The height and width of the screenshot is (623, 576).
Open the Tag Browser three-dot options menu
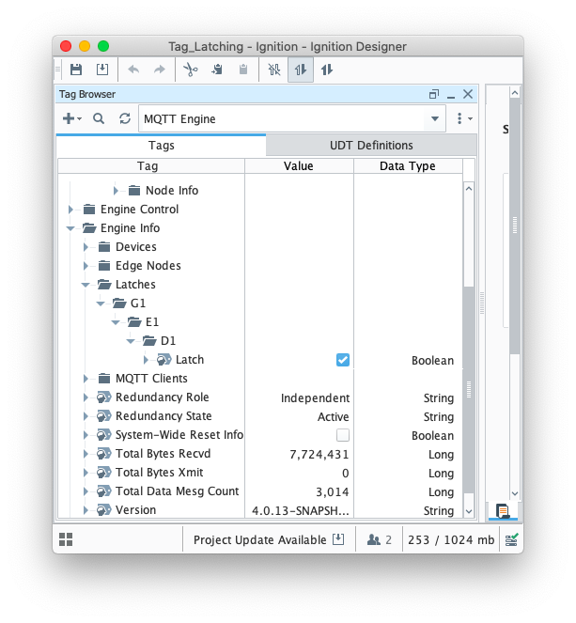463,118
